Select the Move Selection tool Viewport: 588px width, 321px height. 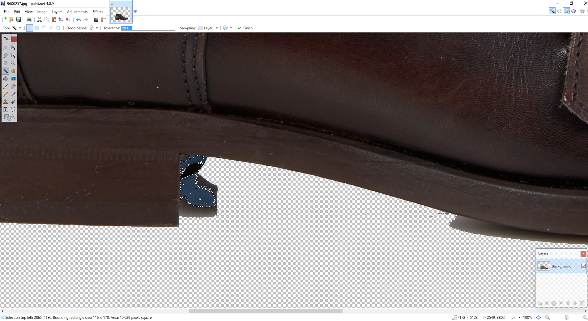[13, 55]
